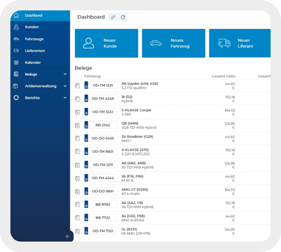Screen dimensions: 281x252
Task: Click the pencil edit icon beside Dashboard title
Action: click(x=113, y=17)
